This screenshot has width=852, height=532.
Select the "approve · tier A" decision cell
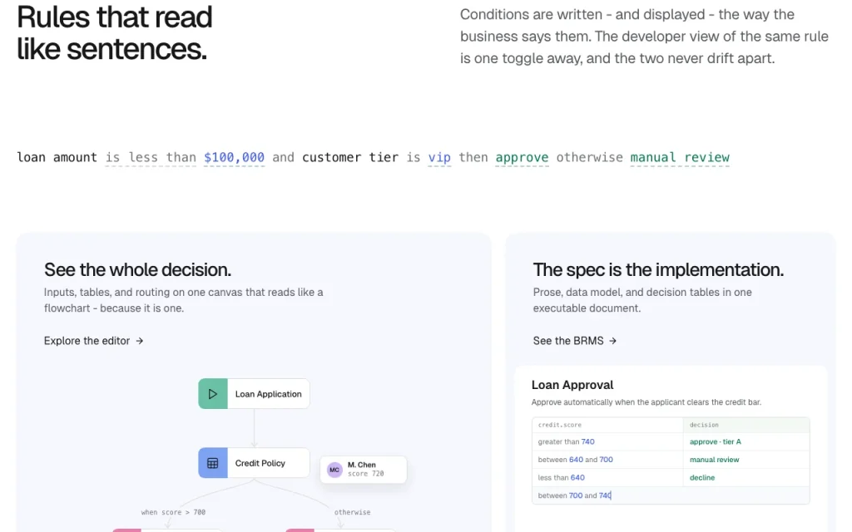click(746, 442)
